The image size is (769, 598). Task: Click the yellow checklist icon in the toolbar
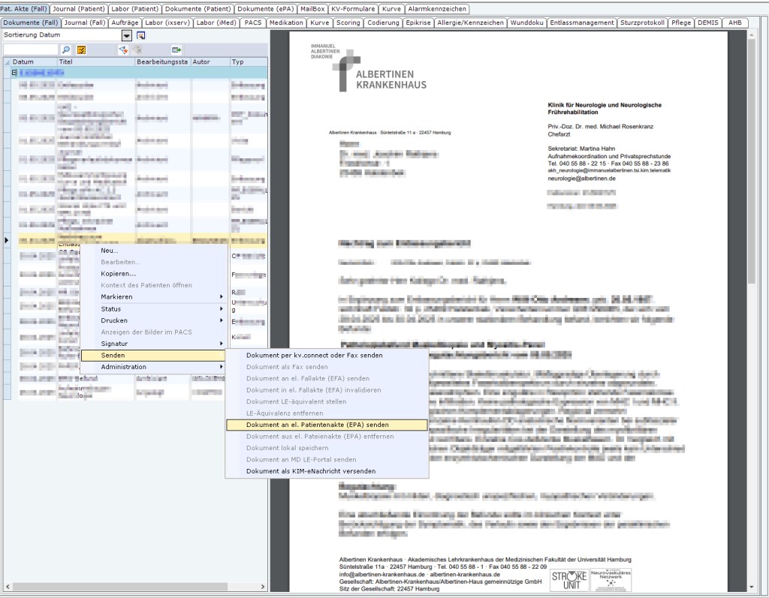coord(81,50)
